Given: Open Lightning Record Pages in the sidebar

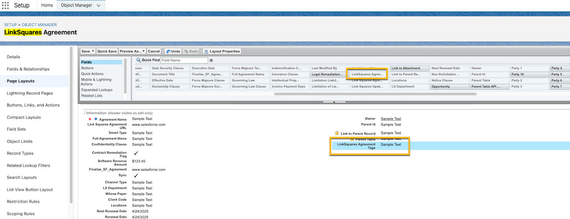Looking at the screenshot, I should pyautogui.click(x=30, y=93).
